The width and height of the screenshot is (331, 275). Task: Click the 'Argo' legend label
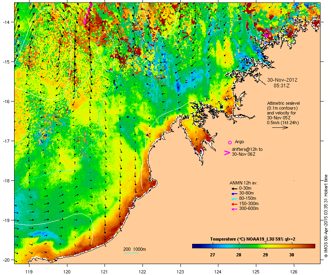(239, 142)
